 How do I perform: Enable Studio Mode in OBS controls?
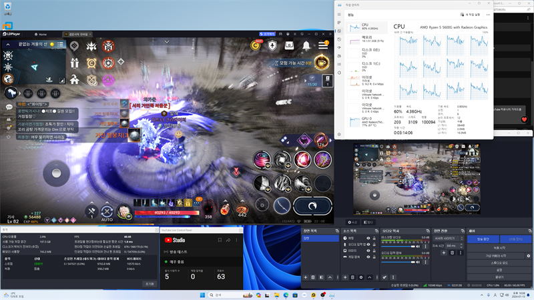[x=499, y=263]
